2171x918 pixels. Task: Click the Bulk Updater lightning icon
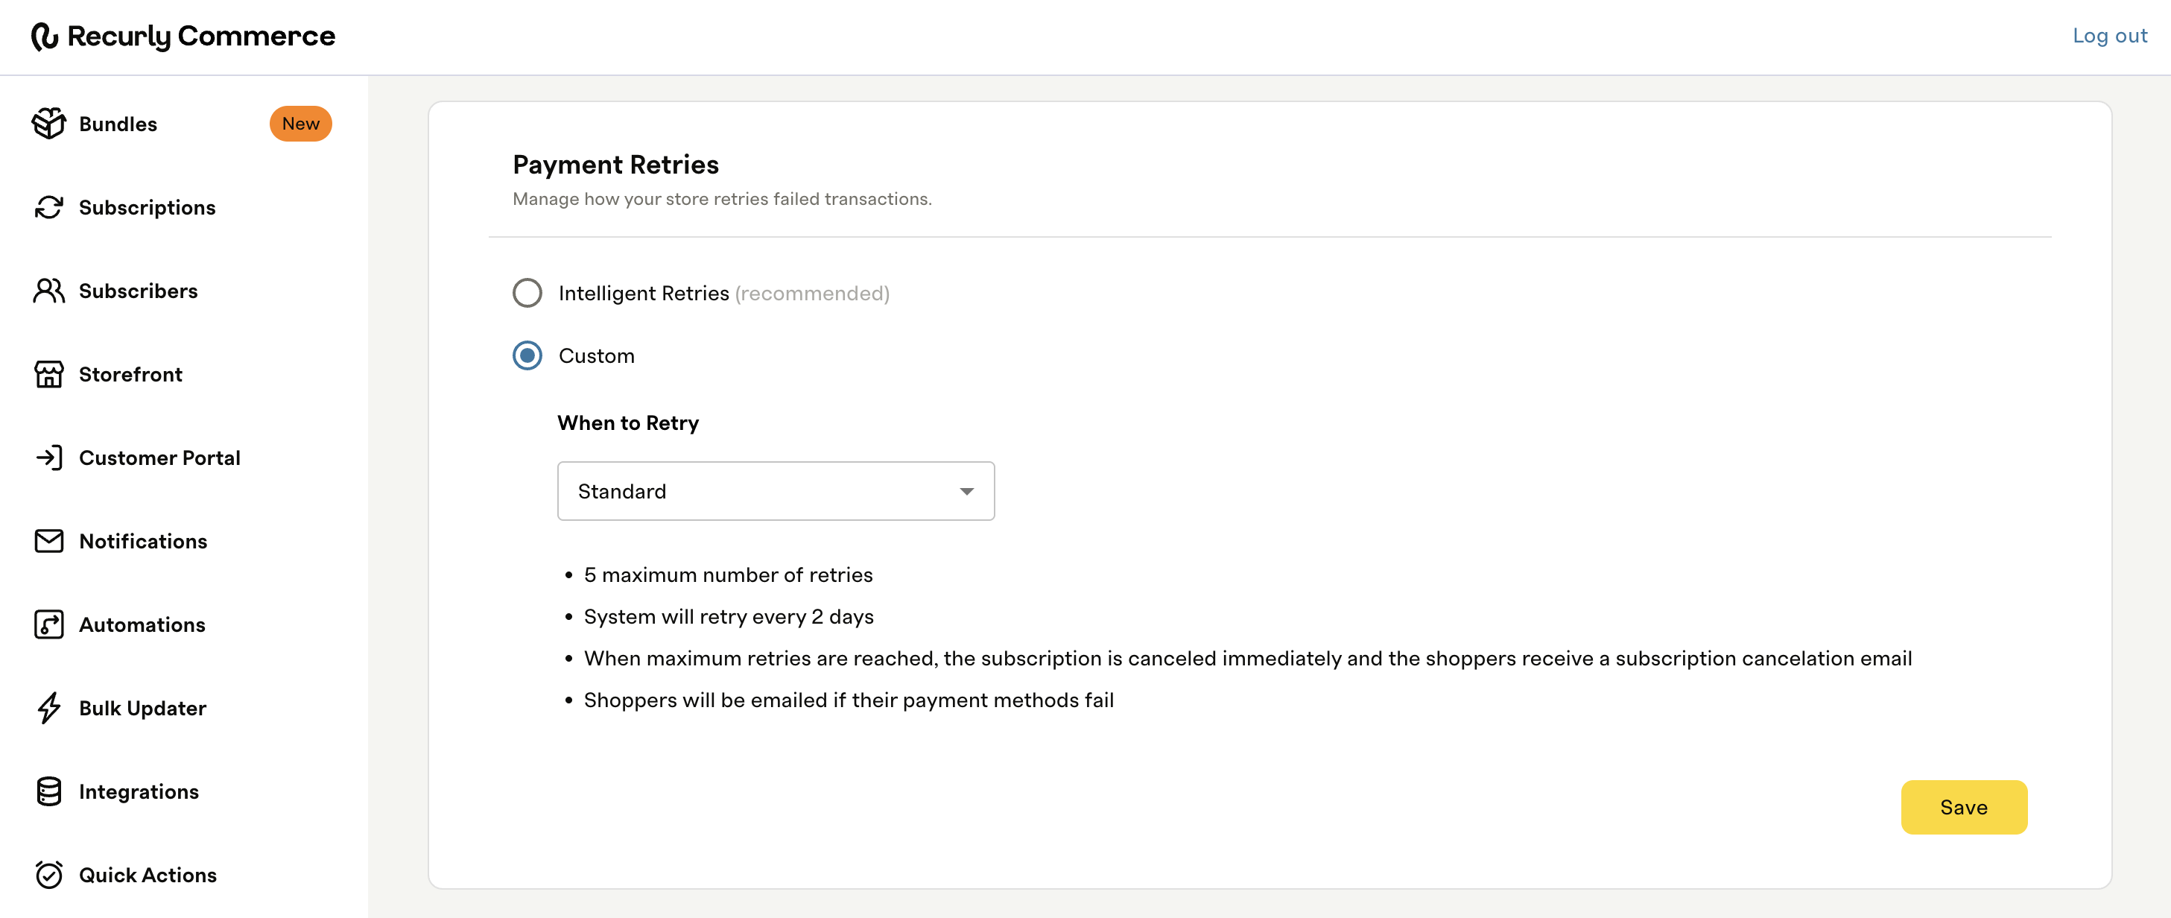(x=49, y=708)
